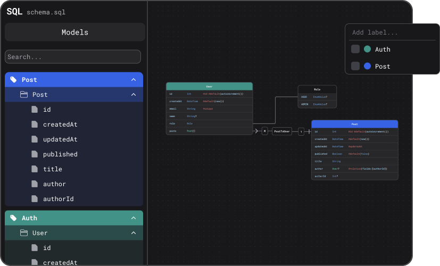Click the tag icon beside the Post label group
This screenshot has width=440, height=266.
13,80
